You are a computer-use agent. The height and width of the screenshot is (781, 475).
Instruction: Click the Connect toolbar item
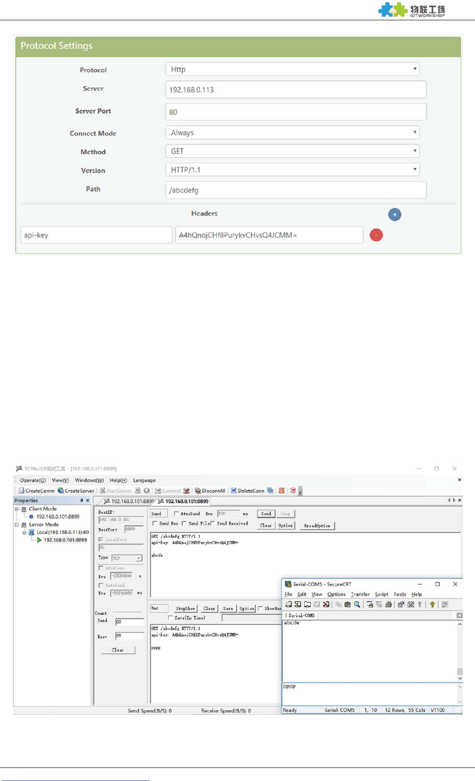coord(168,490)
